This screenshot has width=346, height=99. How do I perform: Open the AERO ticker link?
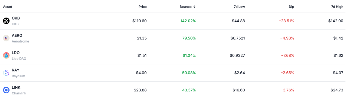[x=17, y=35]
